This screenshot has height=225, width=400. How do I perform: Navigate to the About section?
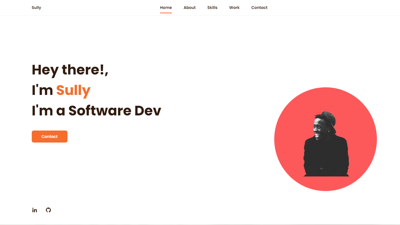pos(189,7)
